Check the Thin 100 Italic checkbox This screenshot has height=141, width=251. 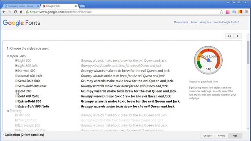(x=16, y=120)
